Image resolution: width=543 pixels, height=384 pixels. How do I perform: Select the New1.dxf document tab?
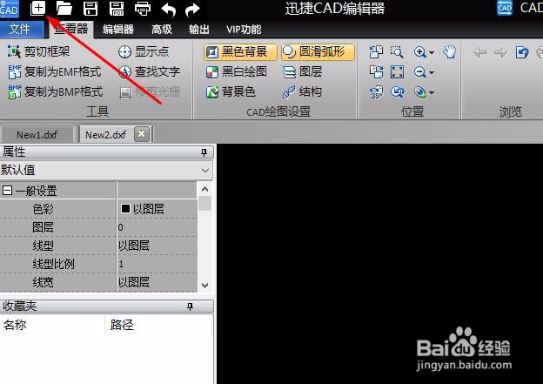(37, 134)
